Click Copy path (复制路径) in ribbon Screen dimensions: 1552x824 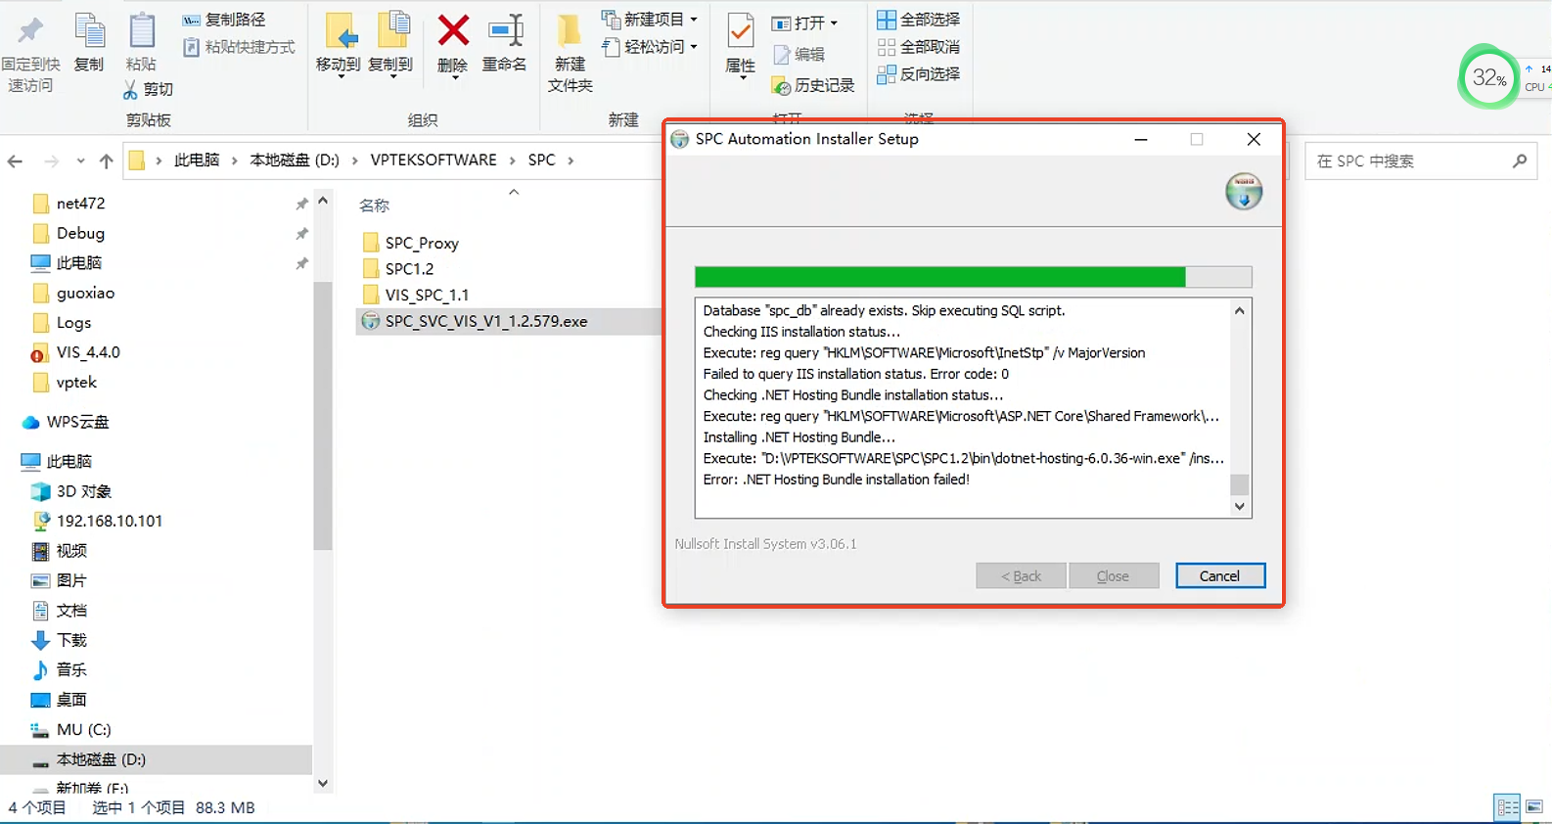[224, 20]
